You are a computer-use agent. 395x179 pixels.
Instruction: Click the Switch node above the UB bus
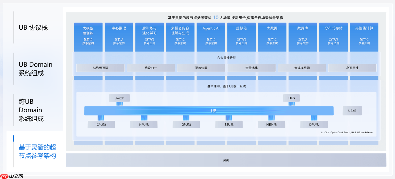[119, 98]
